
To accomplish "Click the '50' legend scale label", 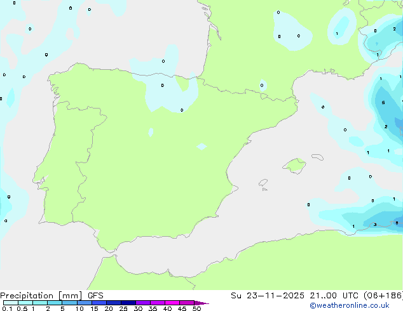I will (196, 308).
